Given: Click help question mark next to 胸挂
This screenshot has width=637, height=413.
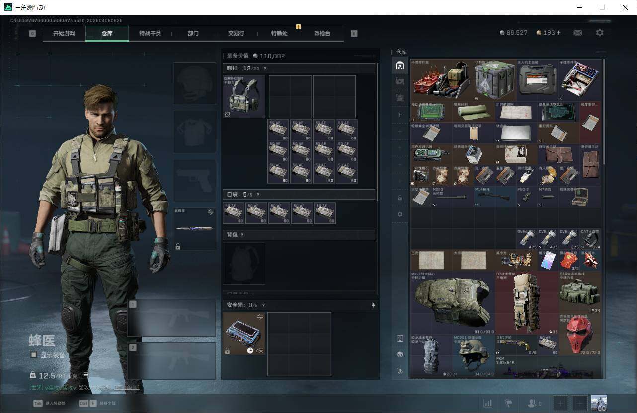Looking at the screenshot, I should (x=265, y=69).
